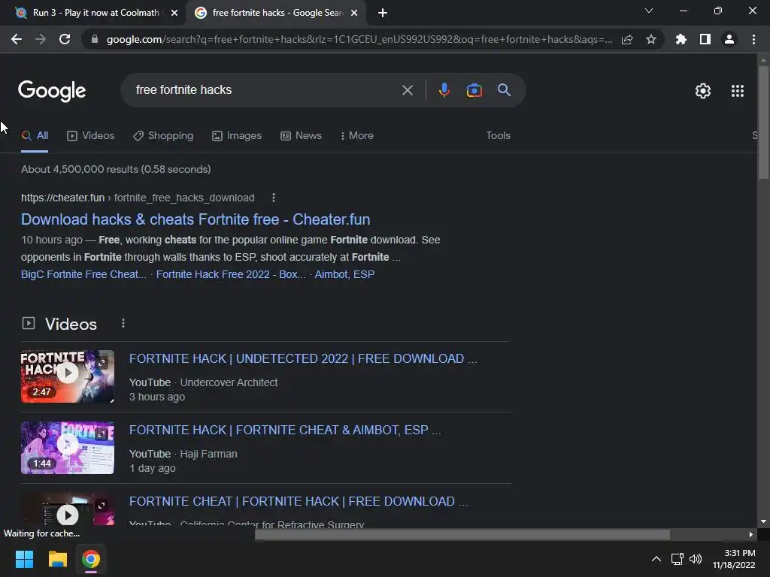Expand preview on the 2:47 video thumbnail
This screenshot has height=577, width=770.
102,363
